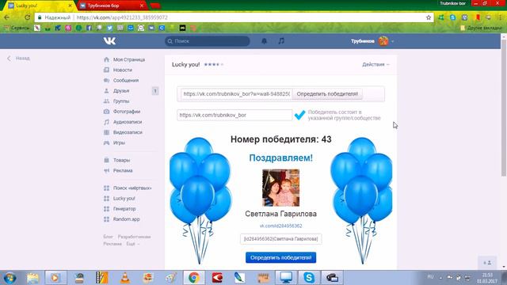Reload the page with browser refresh

(x=28, y=17)
